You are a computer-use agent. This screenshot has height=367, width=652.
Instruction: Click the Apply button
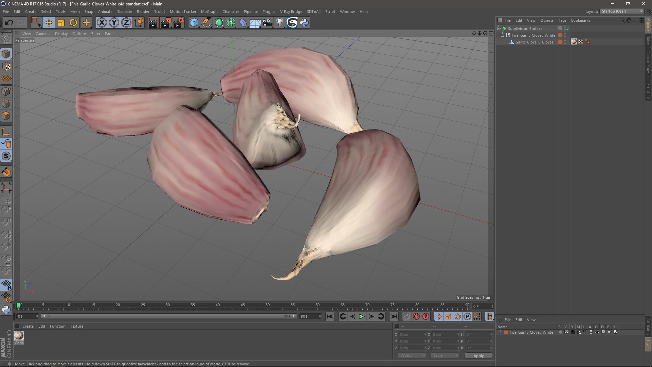(478, 355)
